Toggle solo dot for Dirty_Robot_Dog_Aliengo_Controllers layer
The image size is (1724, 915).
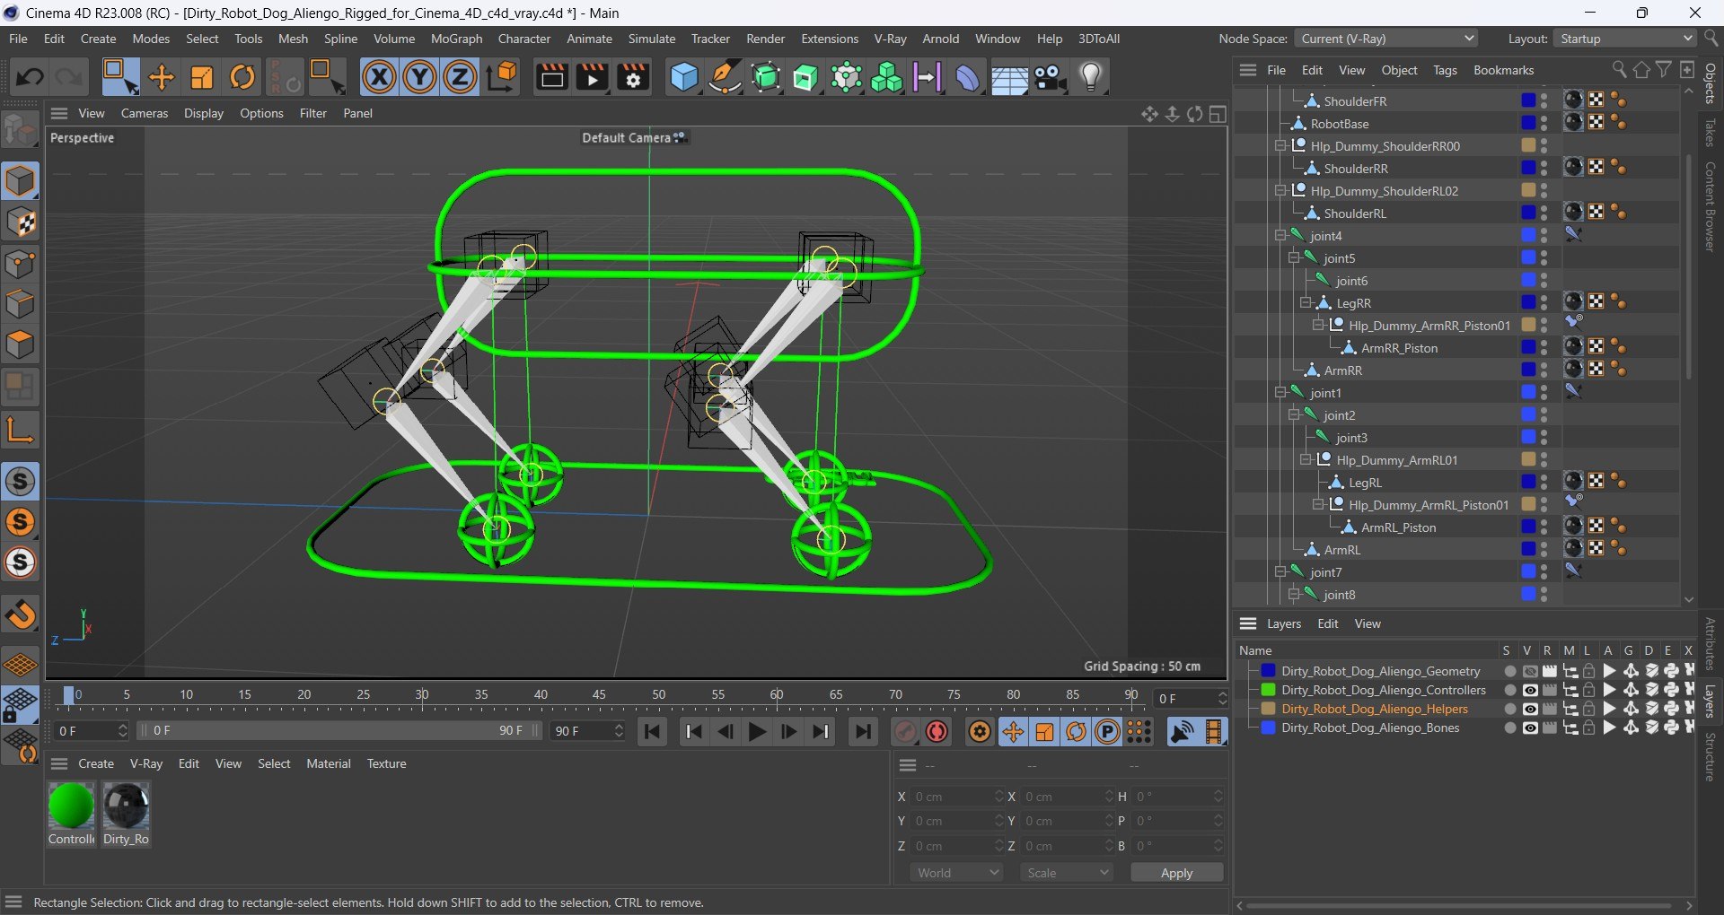pyautogui.click(x=1510, y=690)
